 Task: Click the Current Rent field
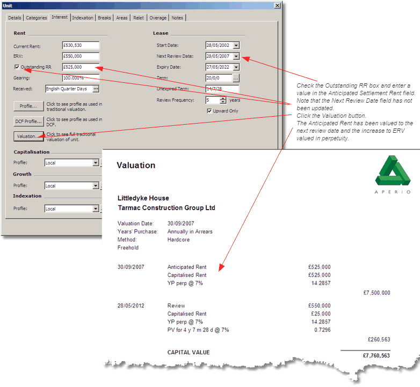[81, 45]
